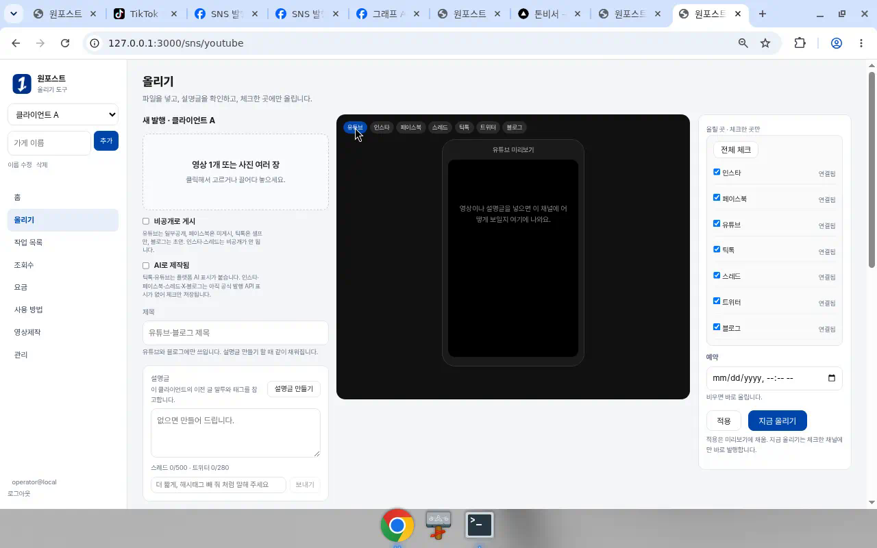Open the Terminal icon in the dock
877x548 pixels.
pos(480,525)
